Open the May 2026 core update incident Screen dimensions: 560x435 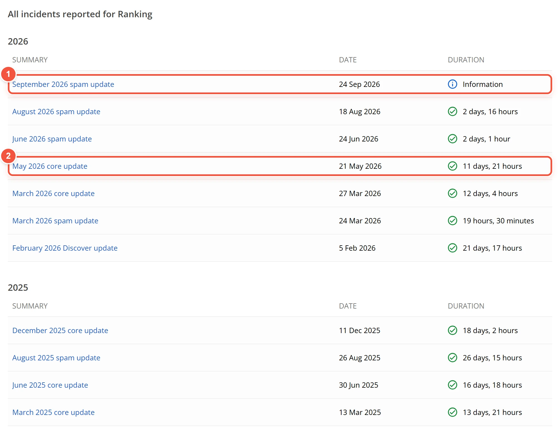pyautogui.click(x=50, y=166)
